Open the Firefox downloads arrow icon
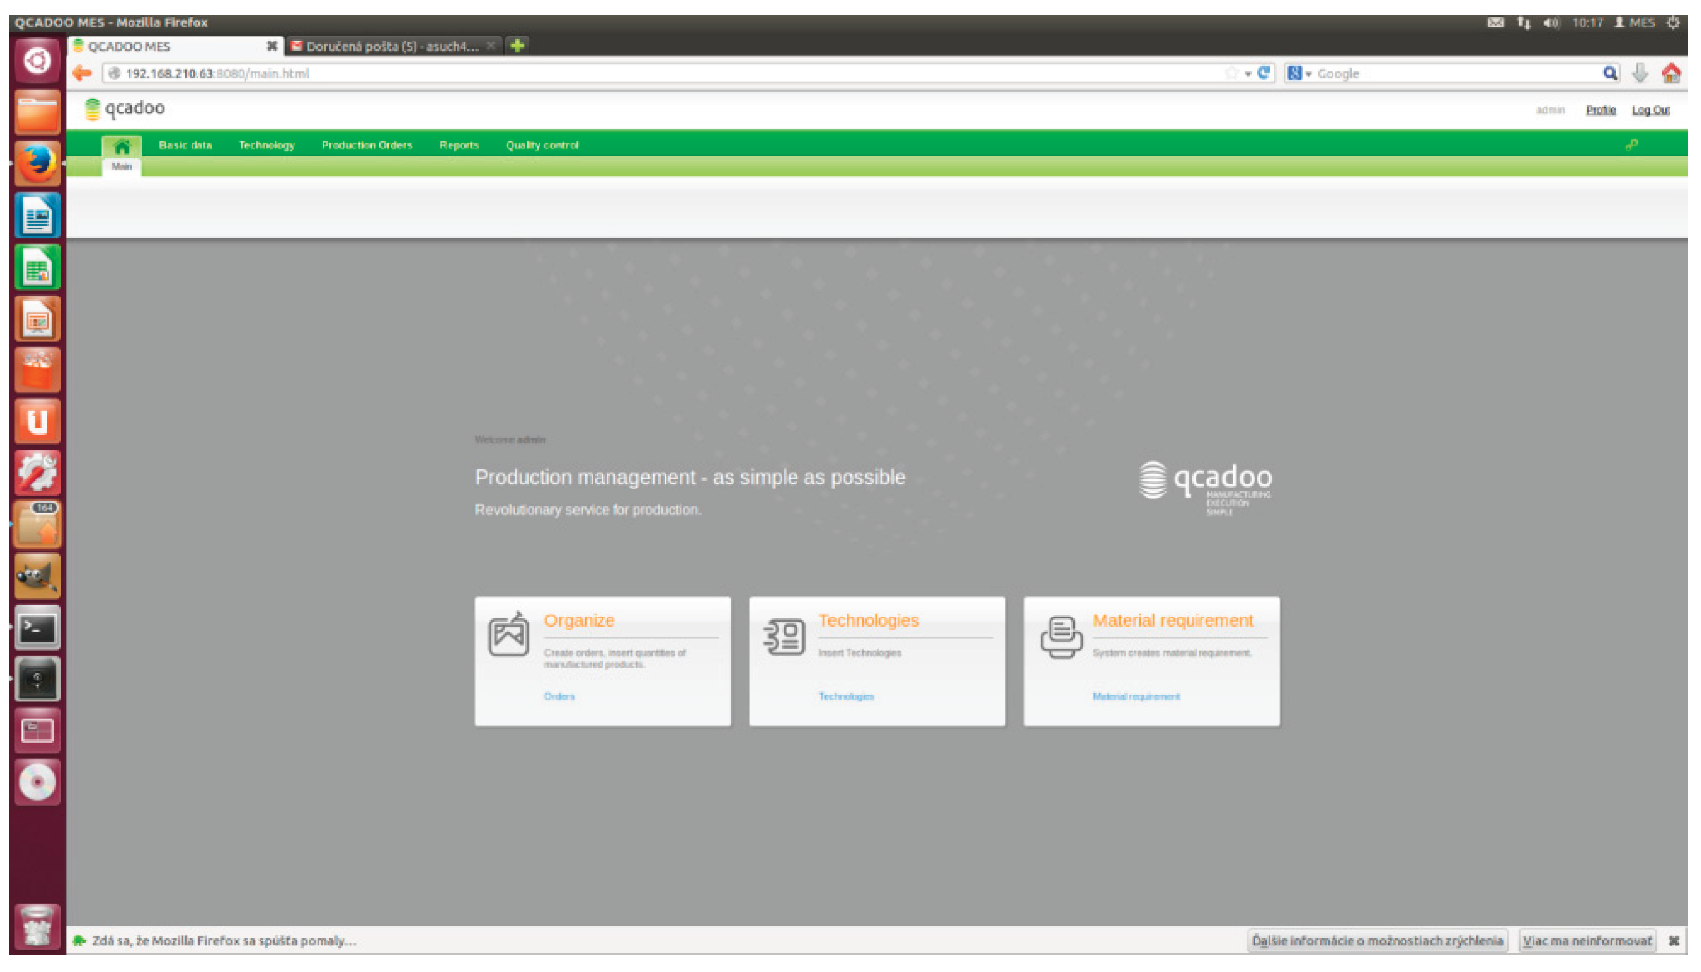The width and height of the screenshot is (1701, 972). click(x=1639, y=74)
